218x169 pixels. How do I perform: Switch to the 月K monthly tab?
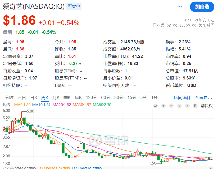coord(56,97)
